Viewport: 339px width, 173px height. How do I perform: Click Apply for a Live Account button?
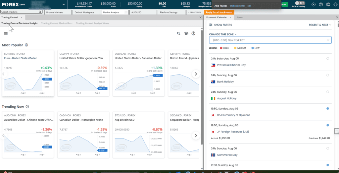pyautogui.click(x=219, y=12)
